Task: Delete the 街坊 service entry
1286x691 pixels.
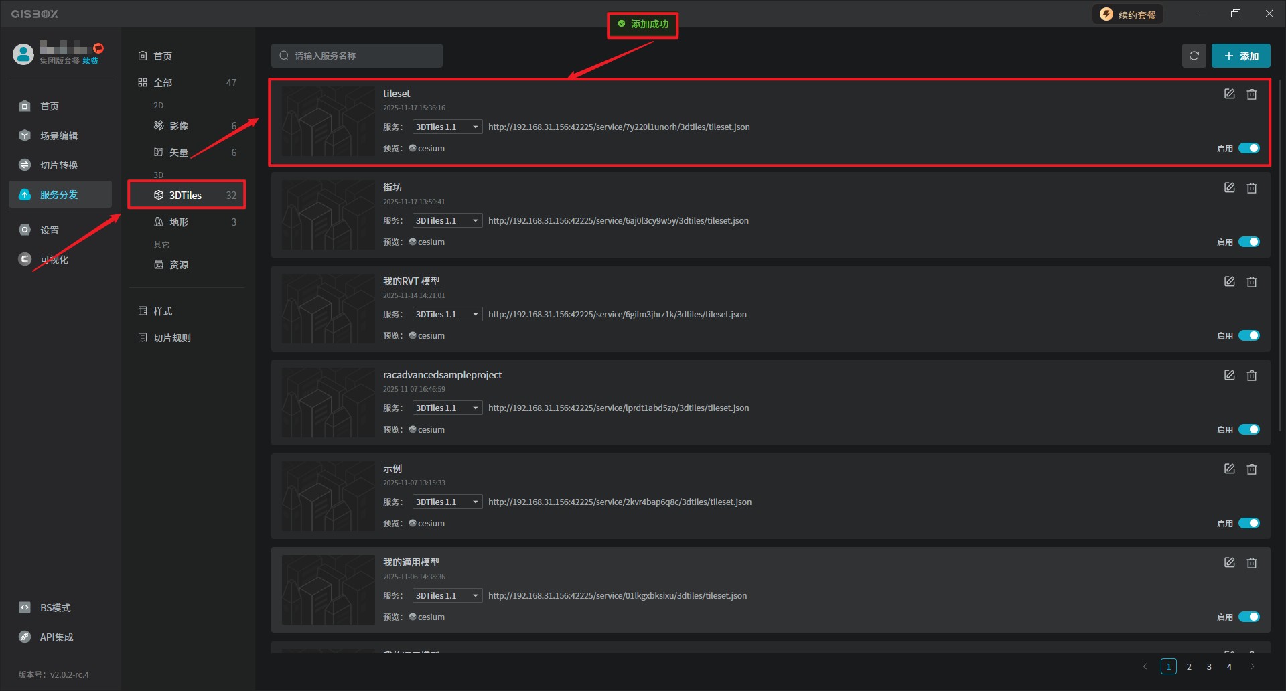Action: [1251, 188]
